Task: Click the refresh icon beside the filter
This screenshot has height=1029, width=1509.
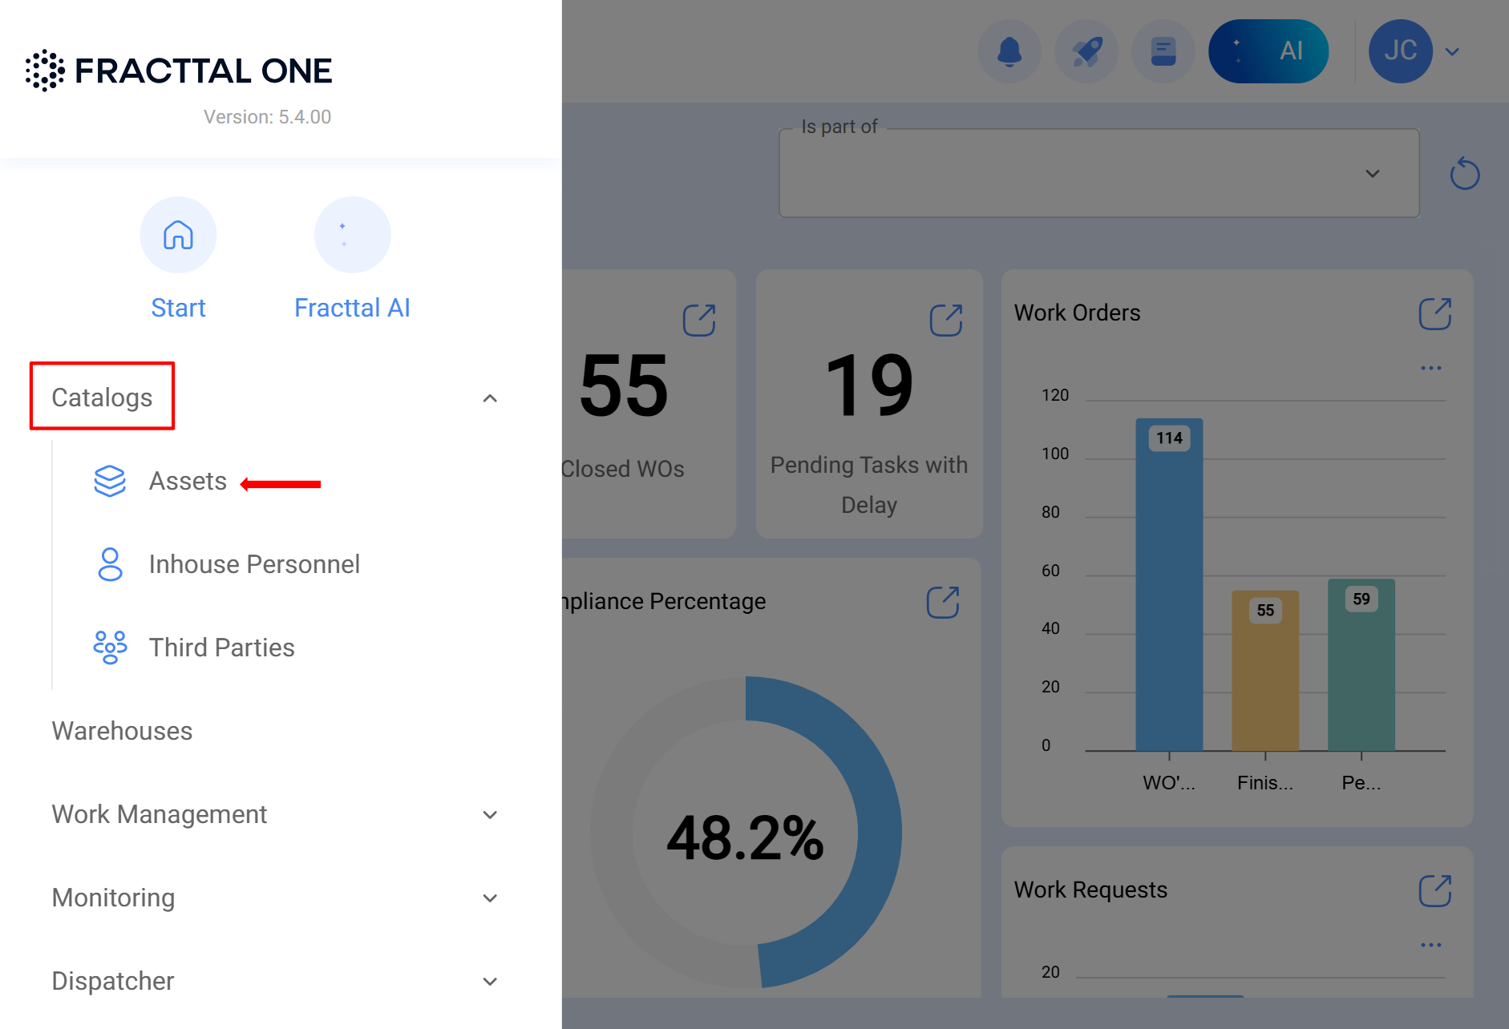Action: coord(1464,173)
